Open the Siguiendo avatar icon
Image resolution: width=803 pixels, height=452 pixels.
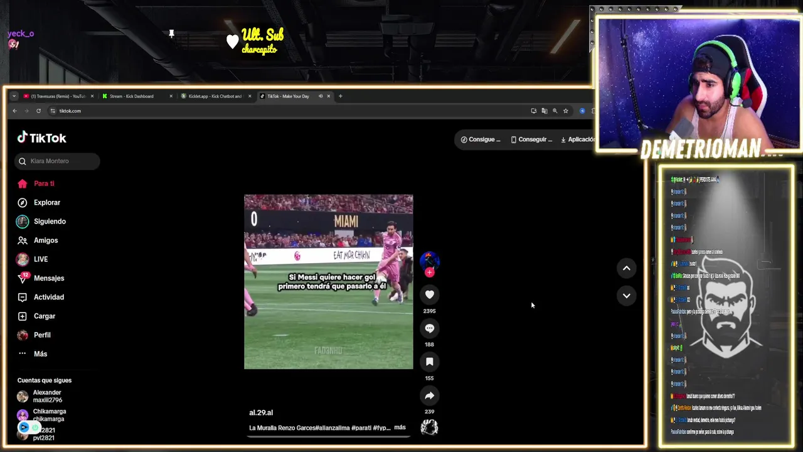(x=23, y=222)
